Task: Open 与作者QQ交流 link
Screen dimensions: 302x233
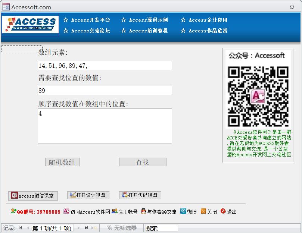Action: 162,212
